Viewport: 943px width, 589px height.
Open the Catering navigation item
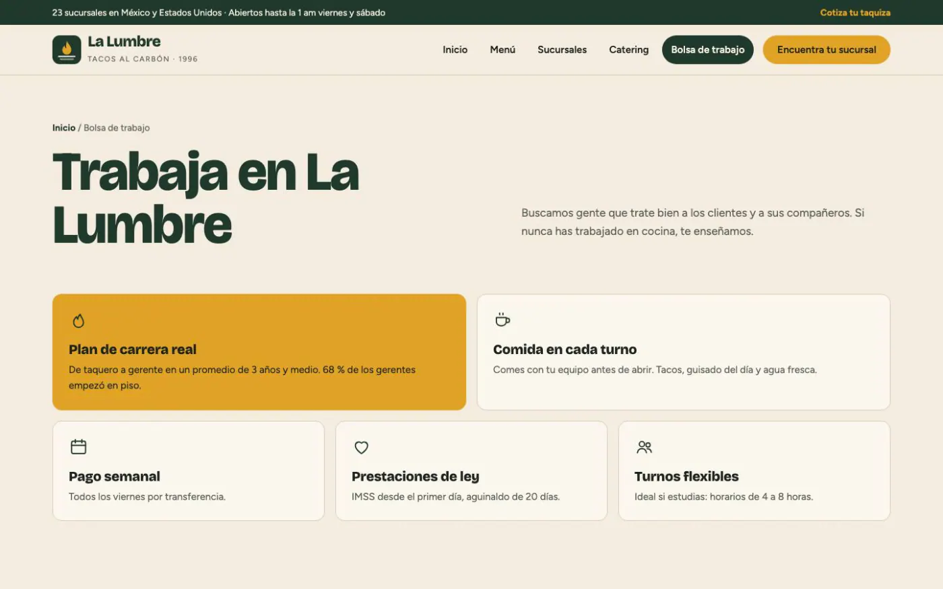(x=629, y=50)
